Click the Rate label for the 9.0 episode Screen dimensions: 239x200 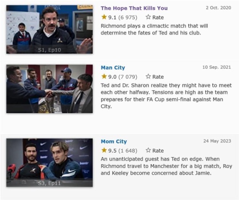click(x=158, y=77)
